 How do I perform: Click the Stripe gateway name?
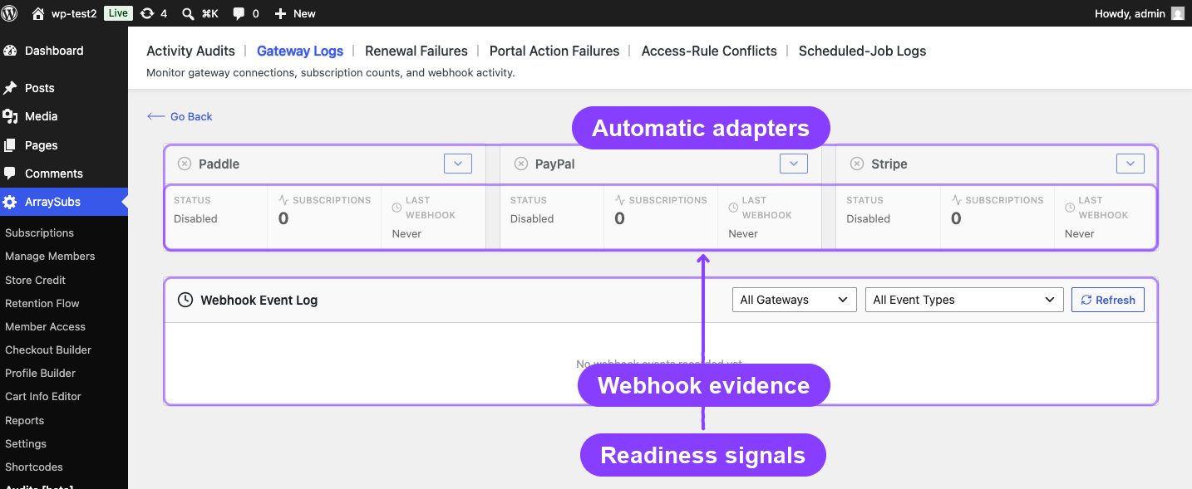[x=889, y=164]
